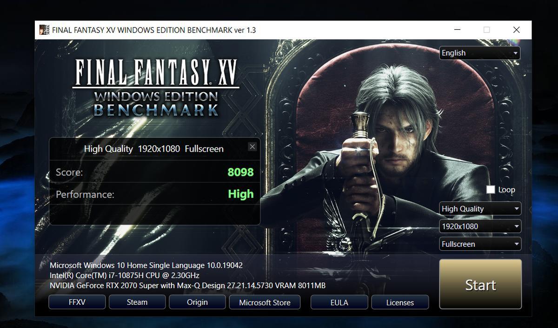Enable the Loop checkbox
The image size is (558, 328).
[x=491, y=189]
